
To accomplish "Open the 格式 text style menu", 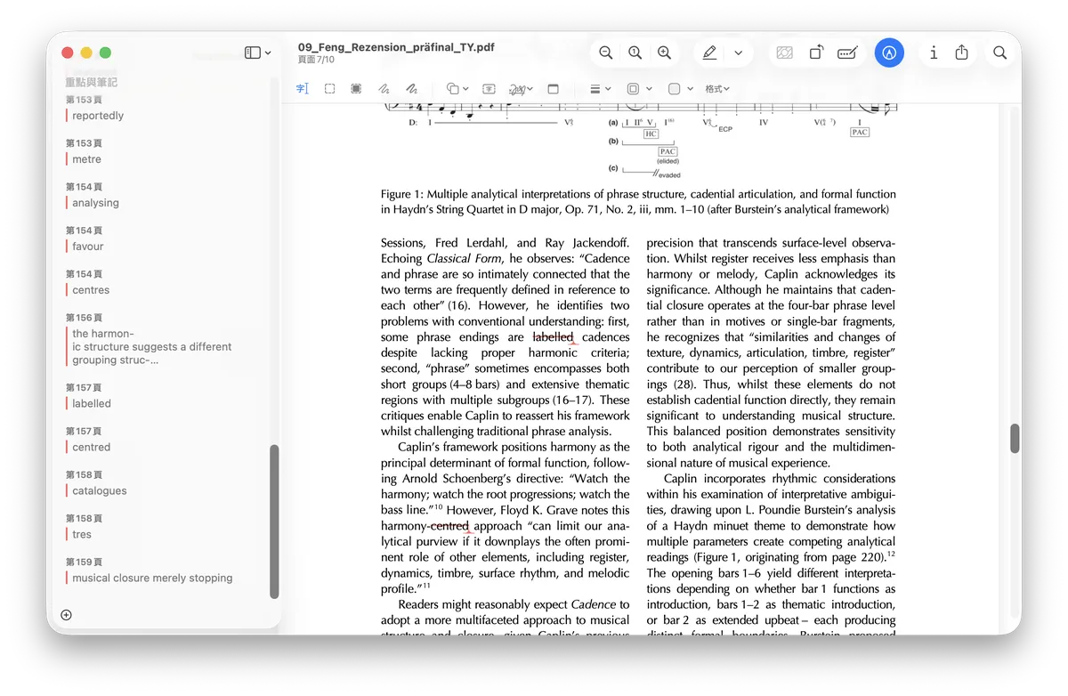I will 717,89.
